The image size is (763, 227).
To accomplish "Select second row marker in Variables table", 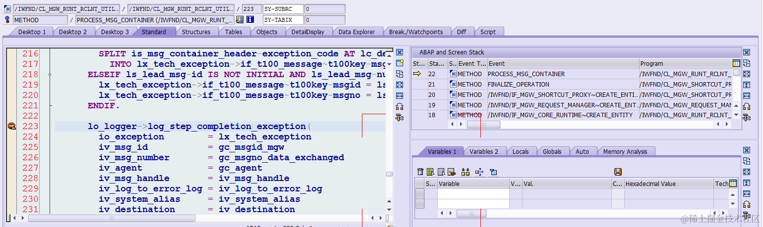I will tap(420, 204).
